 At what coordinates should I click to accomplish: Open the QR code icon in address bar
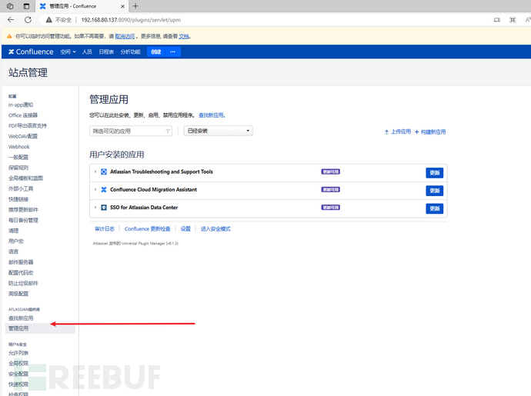[x=513, y=20]
